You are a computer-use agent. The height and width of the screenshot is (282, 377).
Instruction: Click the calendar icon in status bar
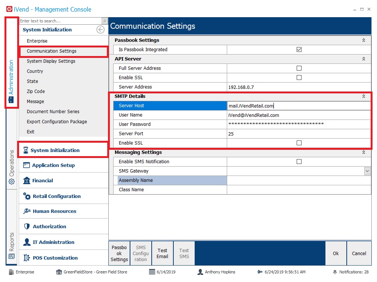152,272
